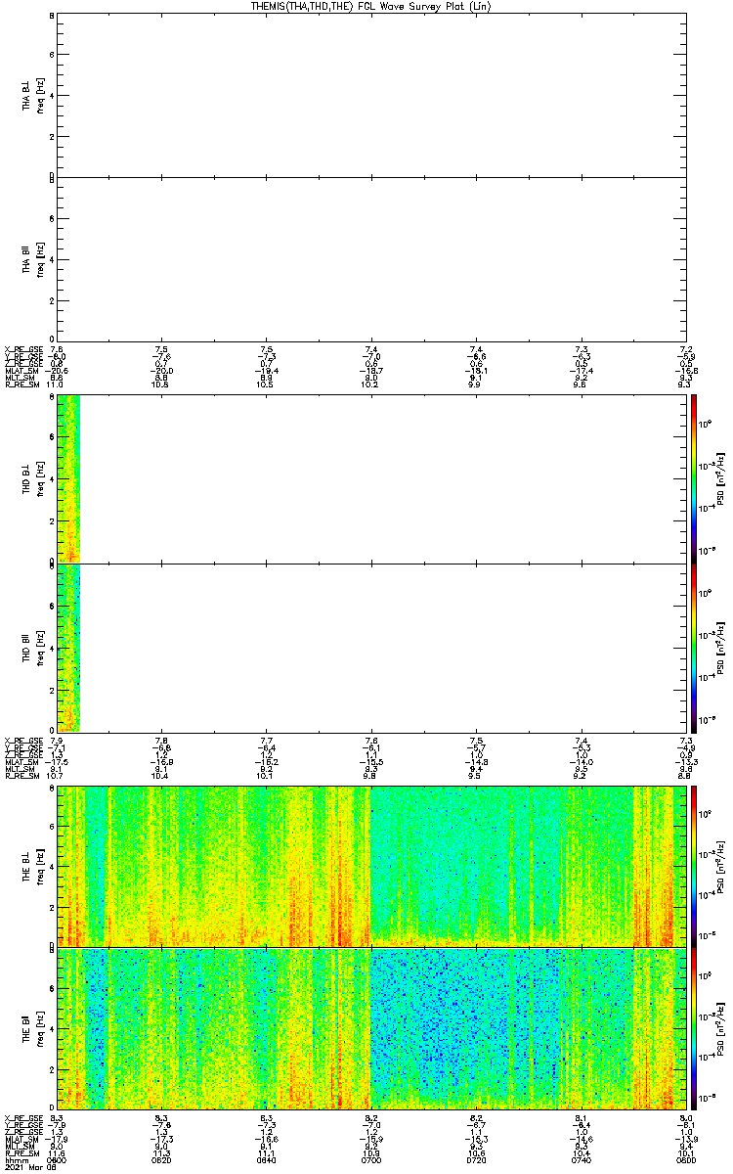Click the THD B-parallel PSD color bar
Viewport: 733px width, 1174px height.
[x=694, y=647]
